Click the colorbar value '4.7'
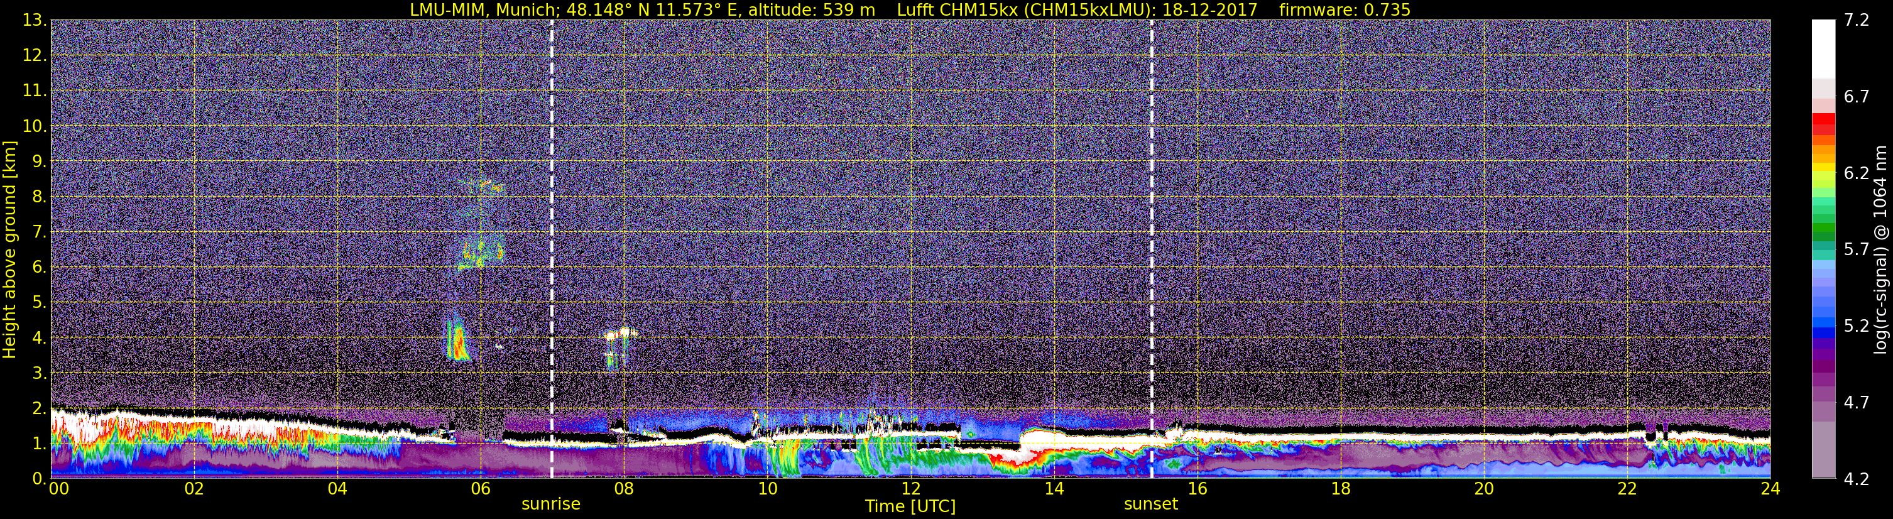Viewport: 1893px width, 519px height. tap(1857, 402)
